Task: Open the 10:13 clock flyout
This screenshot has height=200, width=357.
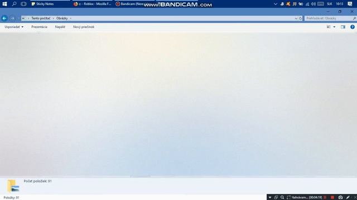Action: coord(340,4)
